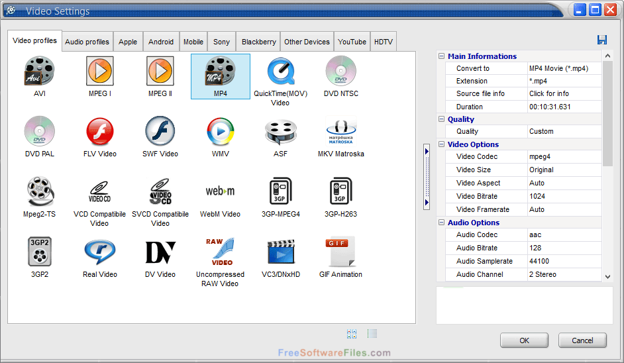This screenshot has width=624, height=363.
Task: Choose the 3GP-MPEG4 profile icon
Action: click(x=281, y=191)
